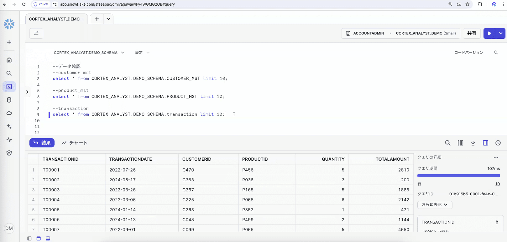This screenshot has height=242, width=507.
Task: Open the AI sparkle sidebar icon
Action: (x=9, y=126)
